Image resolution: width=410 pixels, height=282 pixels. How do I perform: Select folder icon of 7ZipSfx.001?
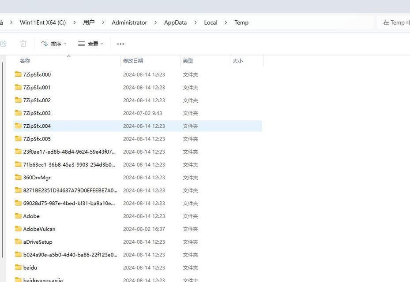[x=18, y=87]
